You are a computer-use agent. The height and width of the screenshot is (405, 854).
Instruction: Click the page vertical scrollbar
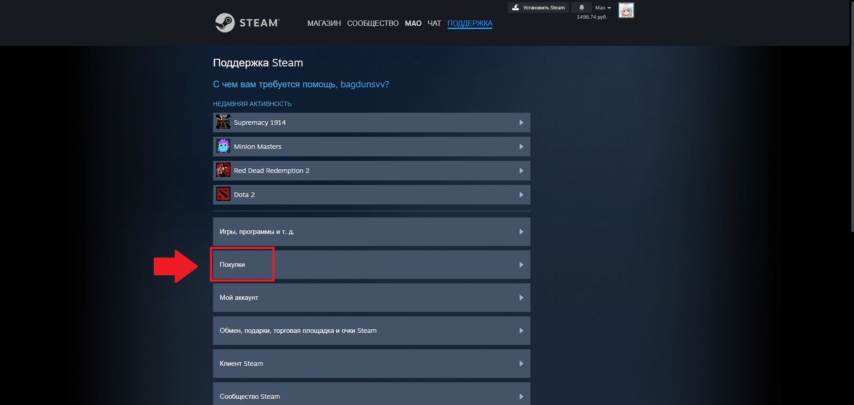pos(852,116)
